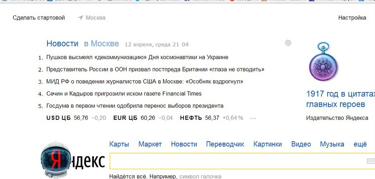Click the example query 'символ галочка'
Viewport: 375px width, 179px height.
coord(200,177)
